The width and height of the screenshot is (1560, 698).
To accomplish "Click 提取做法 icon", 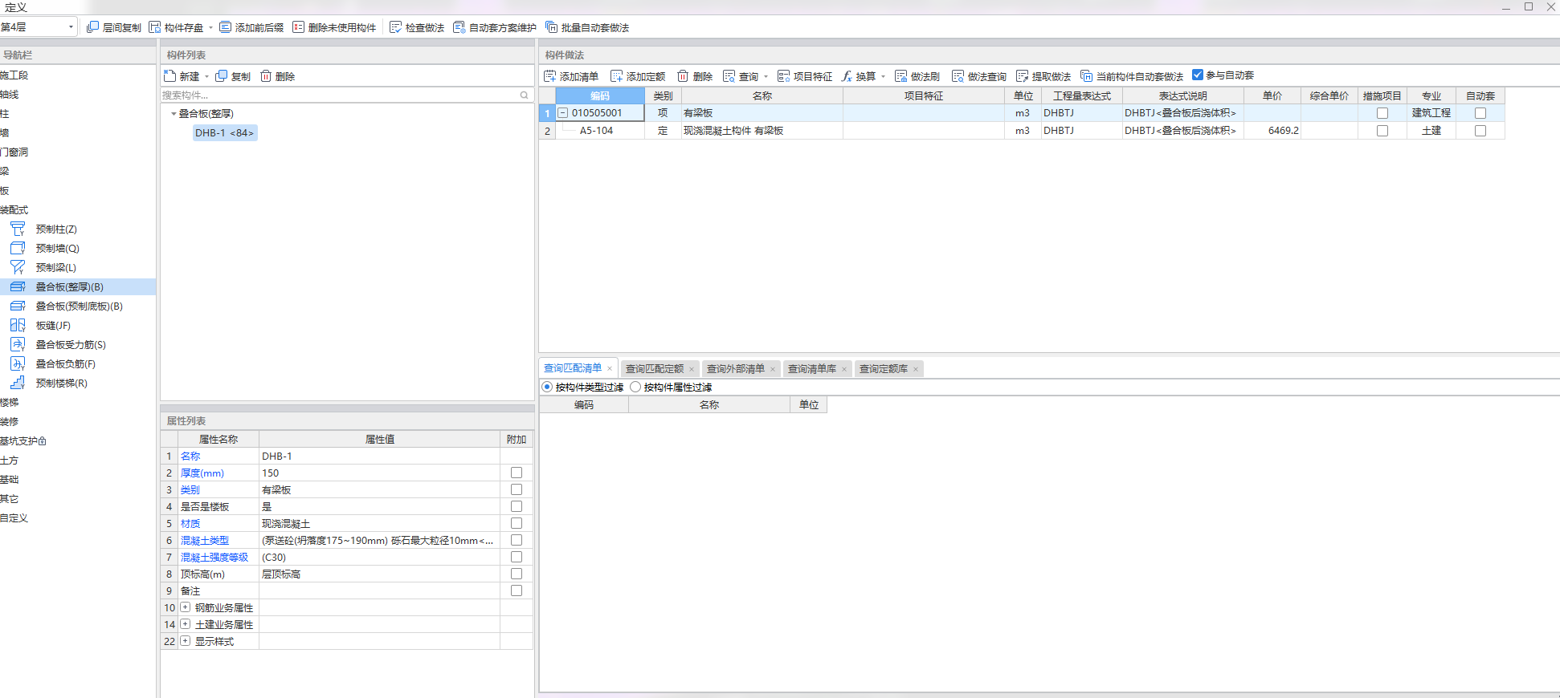I will click(x=1023, y=76).
